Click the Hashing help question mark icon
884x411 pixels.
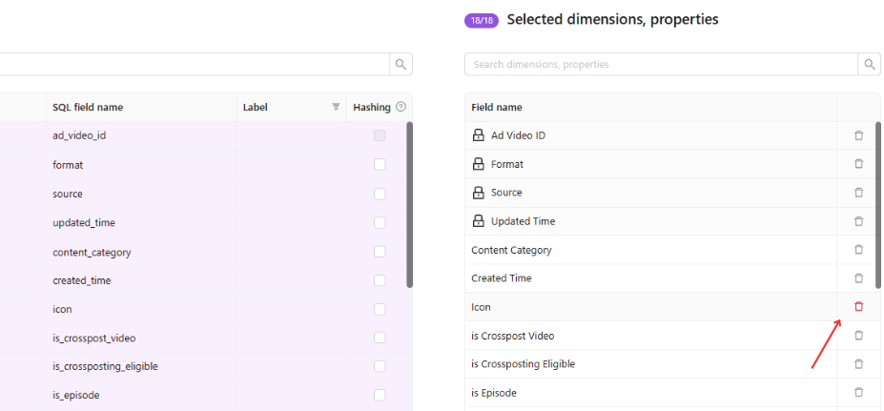[401, 107]
